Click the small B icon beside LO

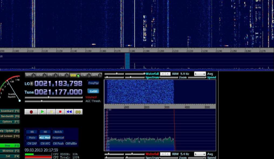pyautogui.click(x=32, y=84)
